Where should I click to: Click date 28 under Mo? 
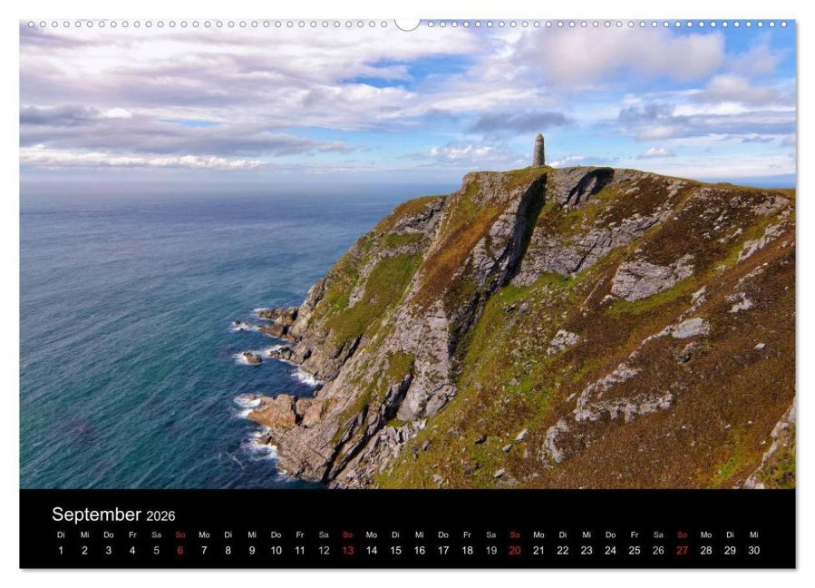(x=706, y=550)
